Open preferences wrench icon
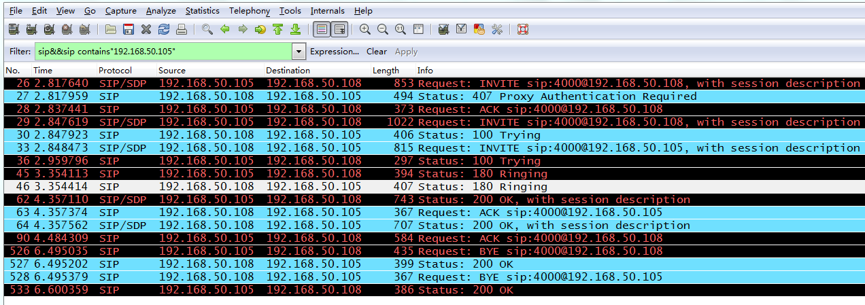The width and height of the screenshot is (865, 305). (497, 29)
